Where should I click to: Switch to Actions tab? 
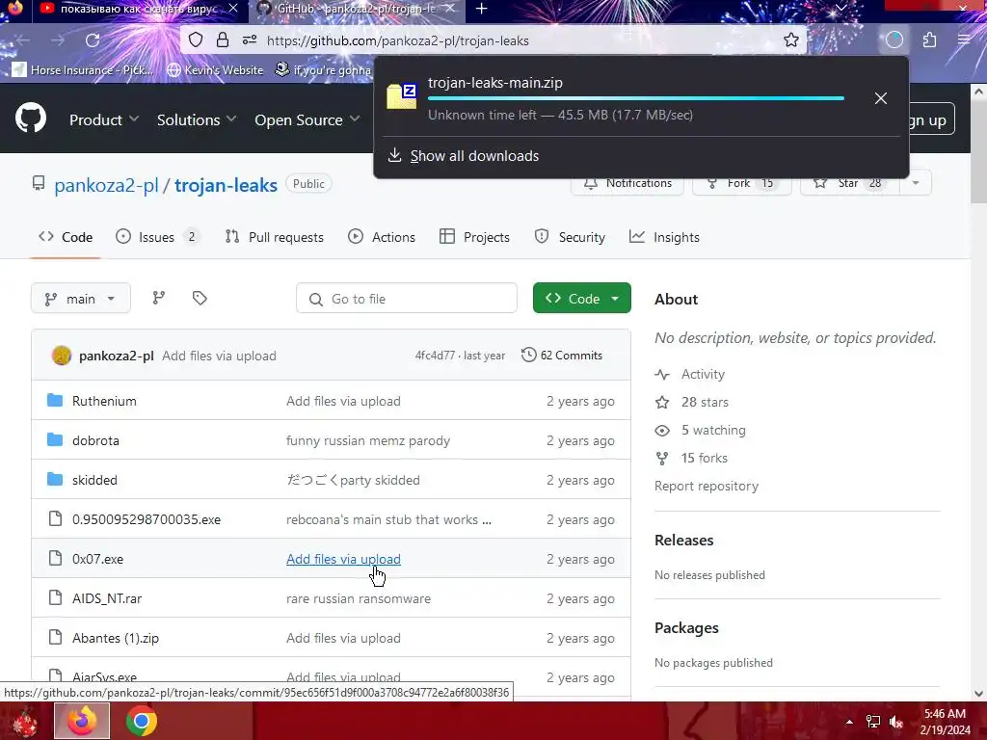coord(382,237)
